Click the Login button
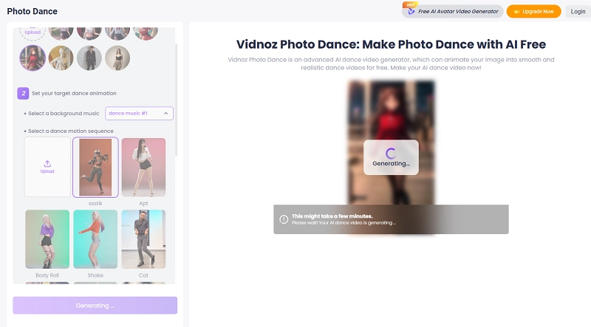This screenshot has height=327, width=591. pos(578,11)
